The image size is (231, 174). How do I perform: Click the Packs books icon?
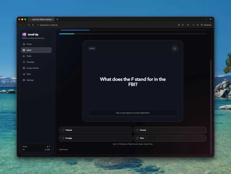click(x=24, y=56)
